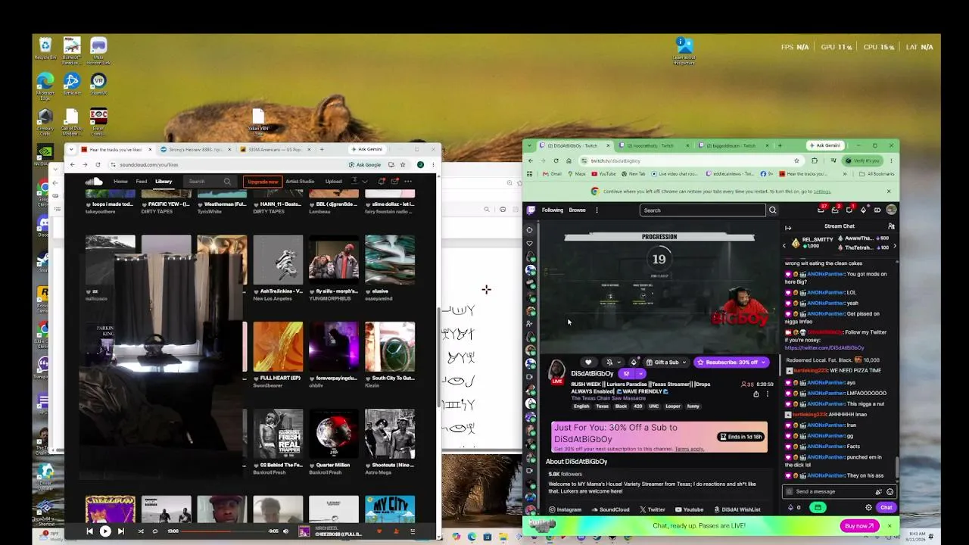Open the streamer's Instagram link

(565, 509)
